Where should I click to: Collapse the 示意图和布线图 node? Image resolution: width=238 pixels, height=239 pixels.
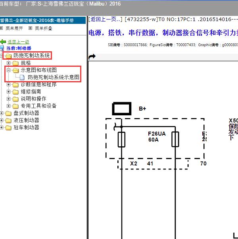click(8, 70)
